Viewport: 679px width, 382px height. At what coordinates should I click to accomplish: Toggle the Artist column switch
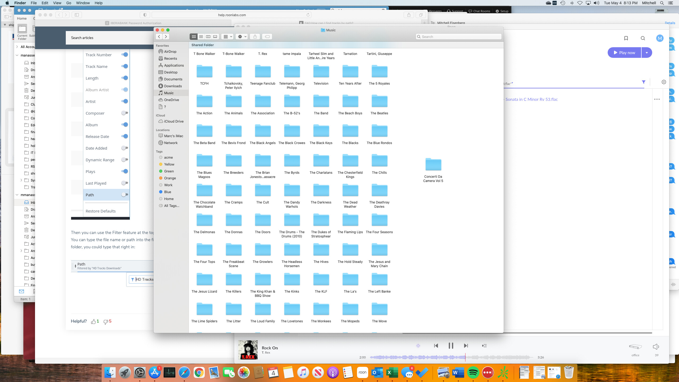124,101
